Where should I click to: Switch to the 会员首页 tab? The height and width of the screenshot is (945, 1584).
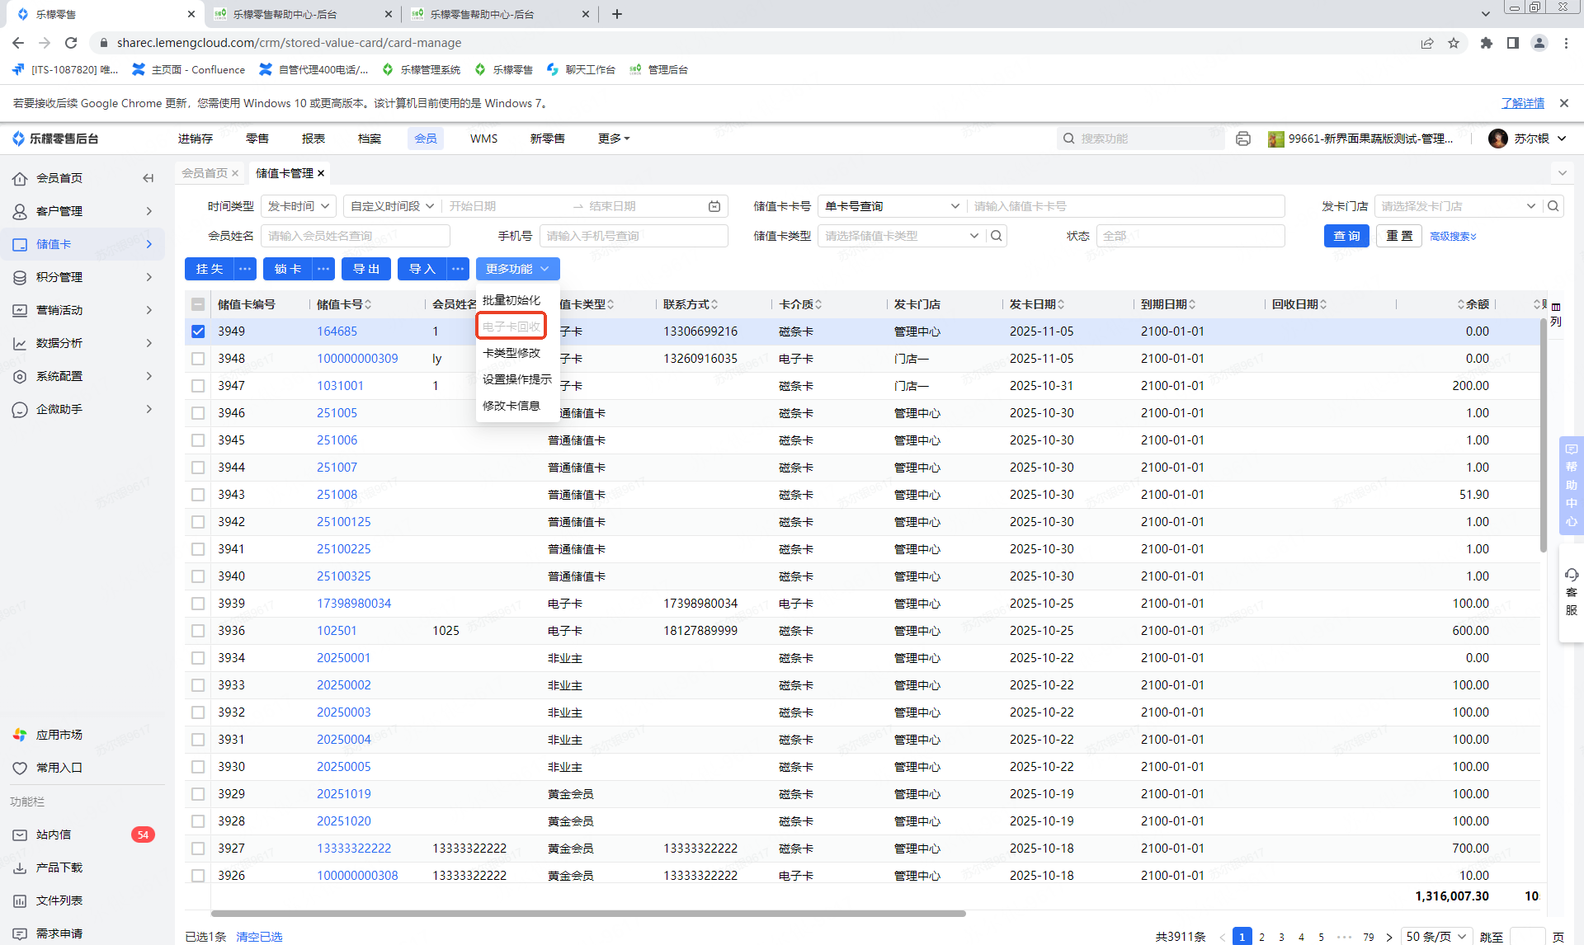tap(204, 173)
